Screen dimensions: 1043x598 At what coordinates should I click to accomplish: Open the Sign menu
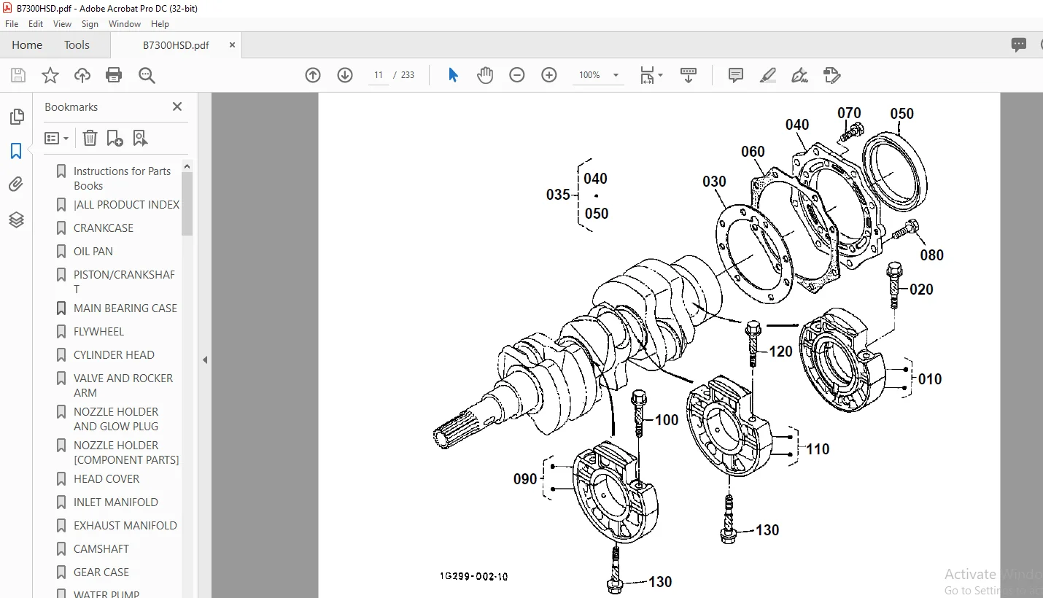pos(90,24)
